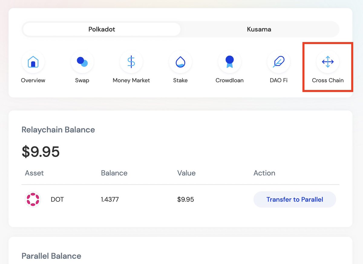363x264 pixels.
Task: Click the Value column header
Action: [186, 173]
